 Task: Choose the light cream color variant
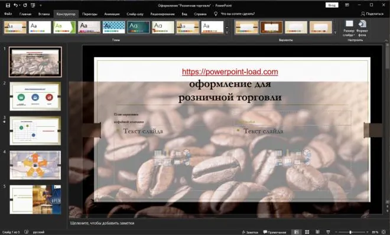coord(296,27)
